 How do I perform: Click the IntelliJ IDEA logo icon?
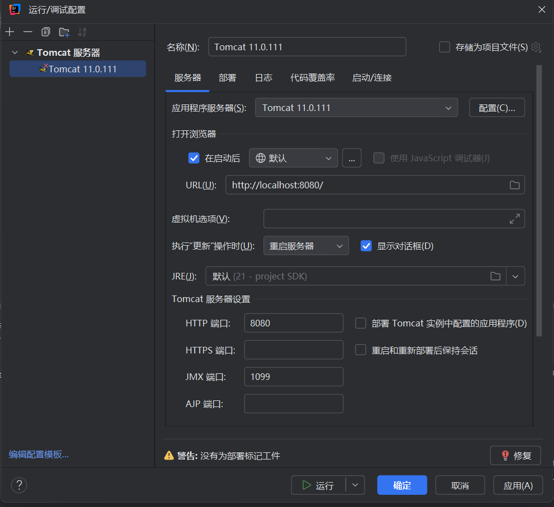(15, 9)
